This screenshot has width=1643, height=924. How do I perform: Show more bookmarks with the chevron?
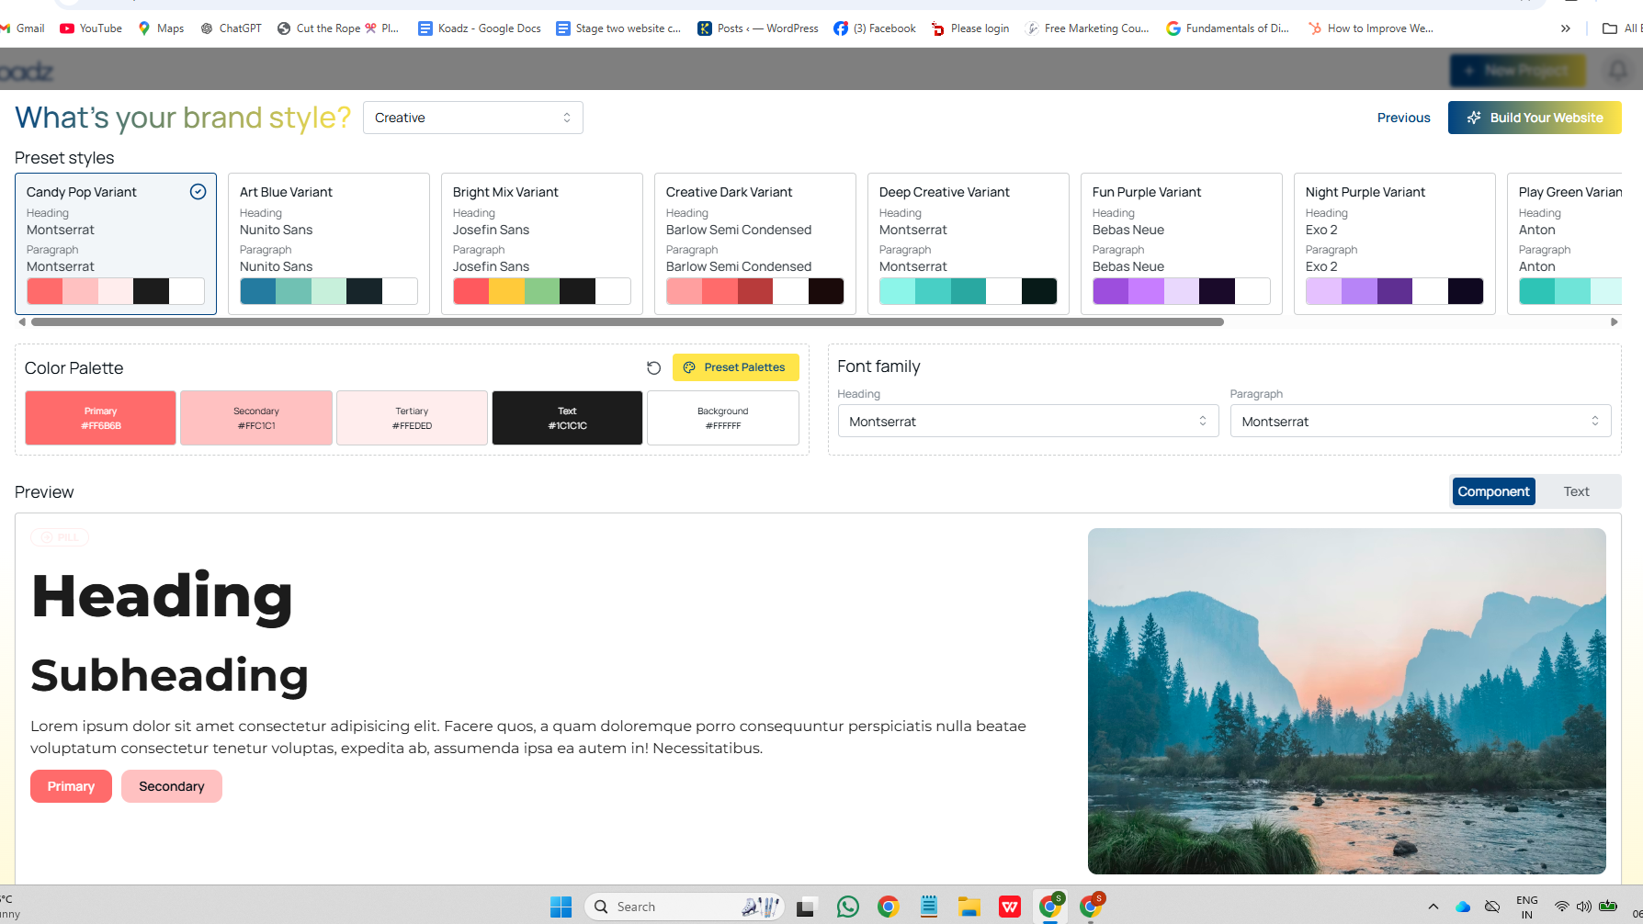click(1565, 28)
